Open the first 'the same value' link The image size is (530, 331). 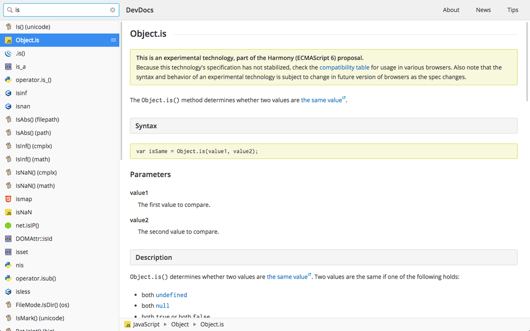click(322, 100)
